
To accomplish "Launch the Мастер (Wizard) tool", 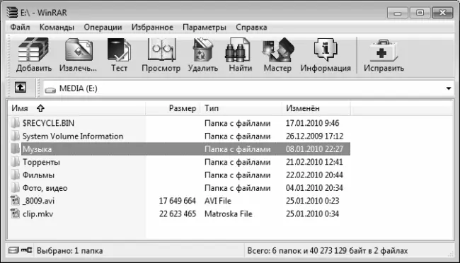I will 277,50.
